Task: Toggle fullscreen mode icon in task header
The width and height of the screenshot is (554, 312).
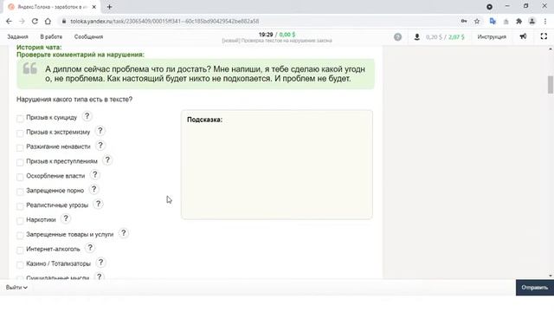Action: 544,36
